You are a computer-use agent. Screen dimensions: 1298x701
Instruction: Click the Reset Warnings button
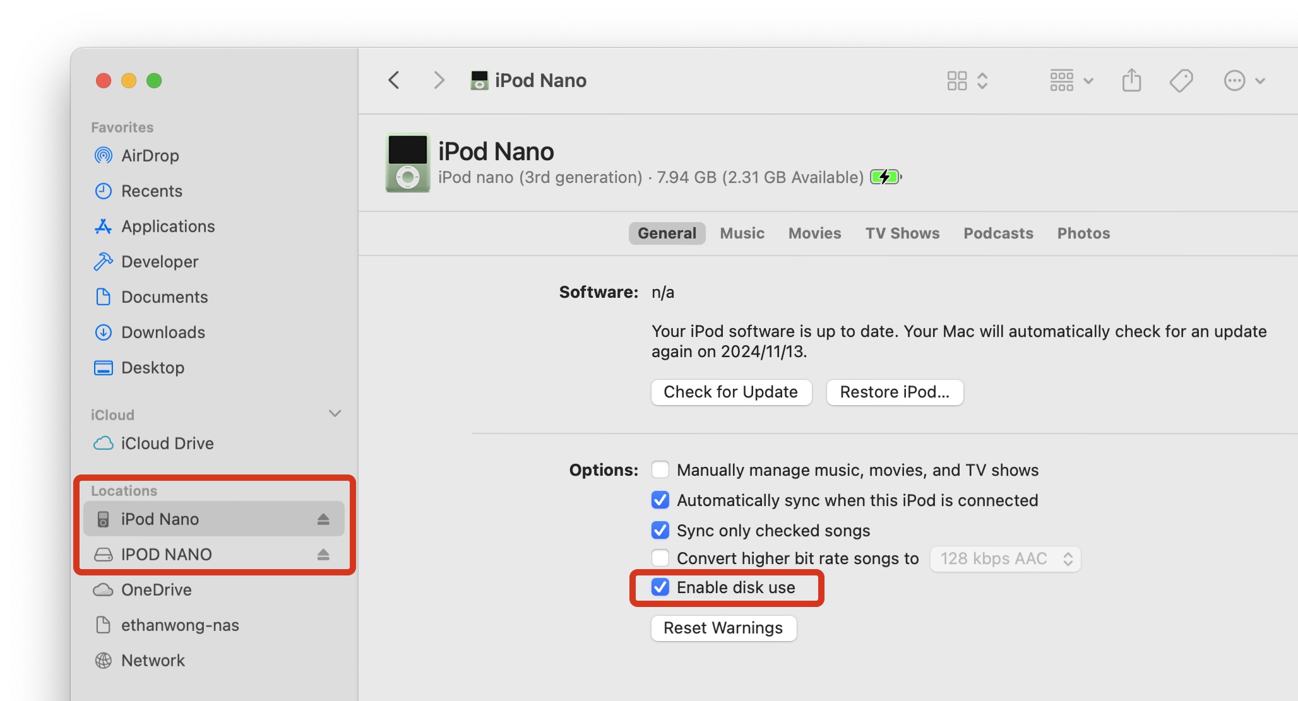723,628
